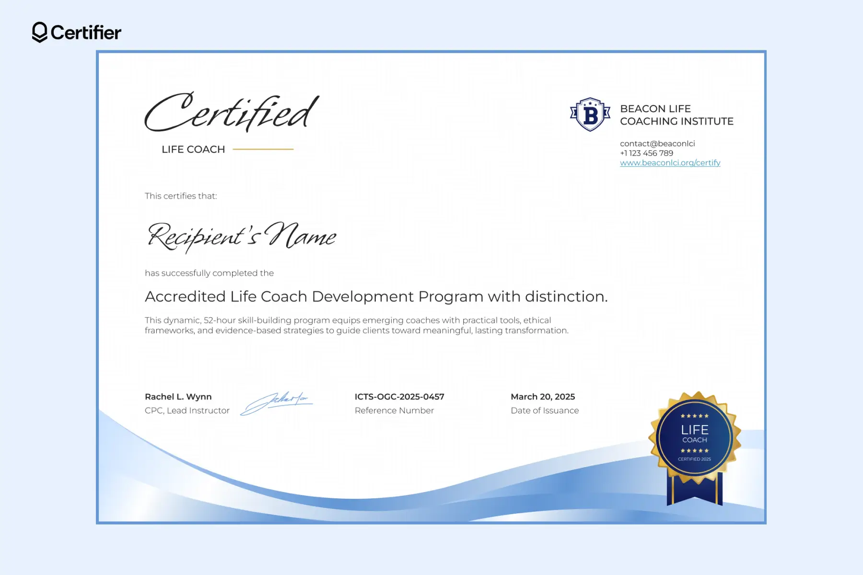Image resolution: width=863 pixels, height=575 pixels.
Task: Select the 52-hour program description paragraph
Action: tap(357, 325)
